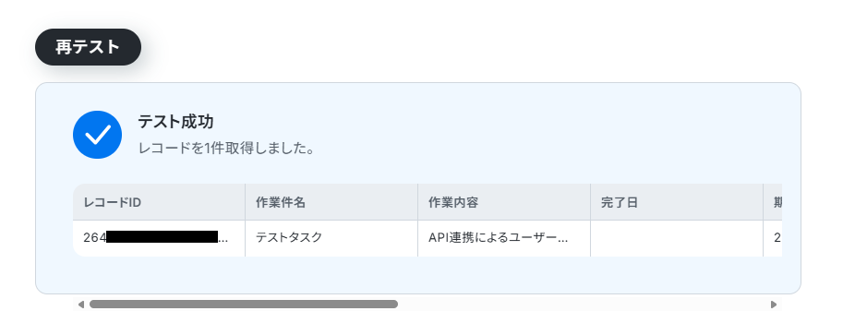Click the partially visible cell starting with 2

(x=773, y=238)
